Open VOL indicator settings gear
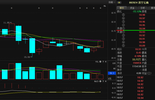155x100 pixels. [x=100, y=62]
